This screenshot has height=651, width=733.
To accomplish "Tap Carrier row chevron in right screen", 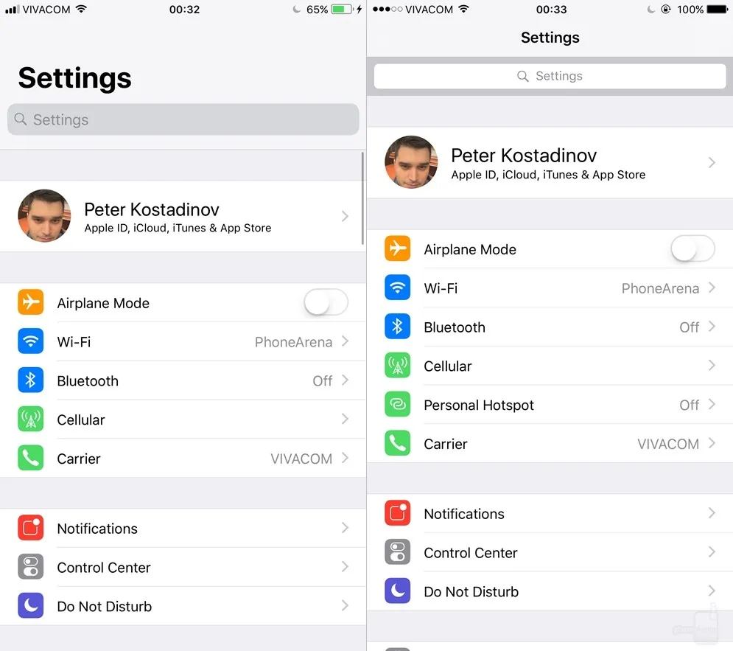I will coord(712,443).
